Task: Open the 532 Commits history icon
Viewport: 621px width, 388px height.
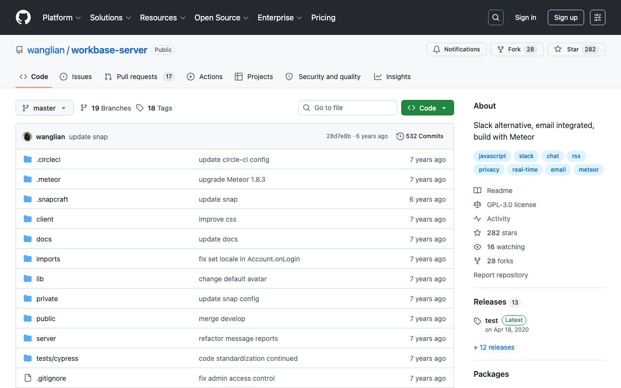Action: 400,136
